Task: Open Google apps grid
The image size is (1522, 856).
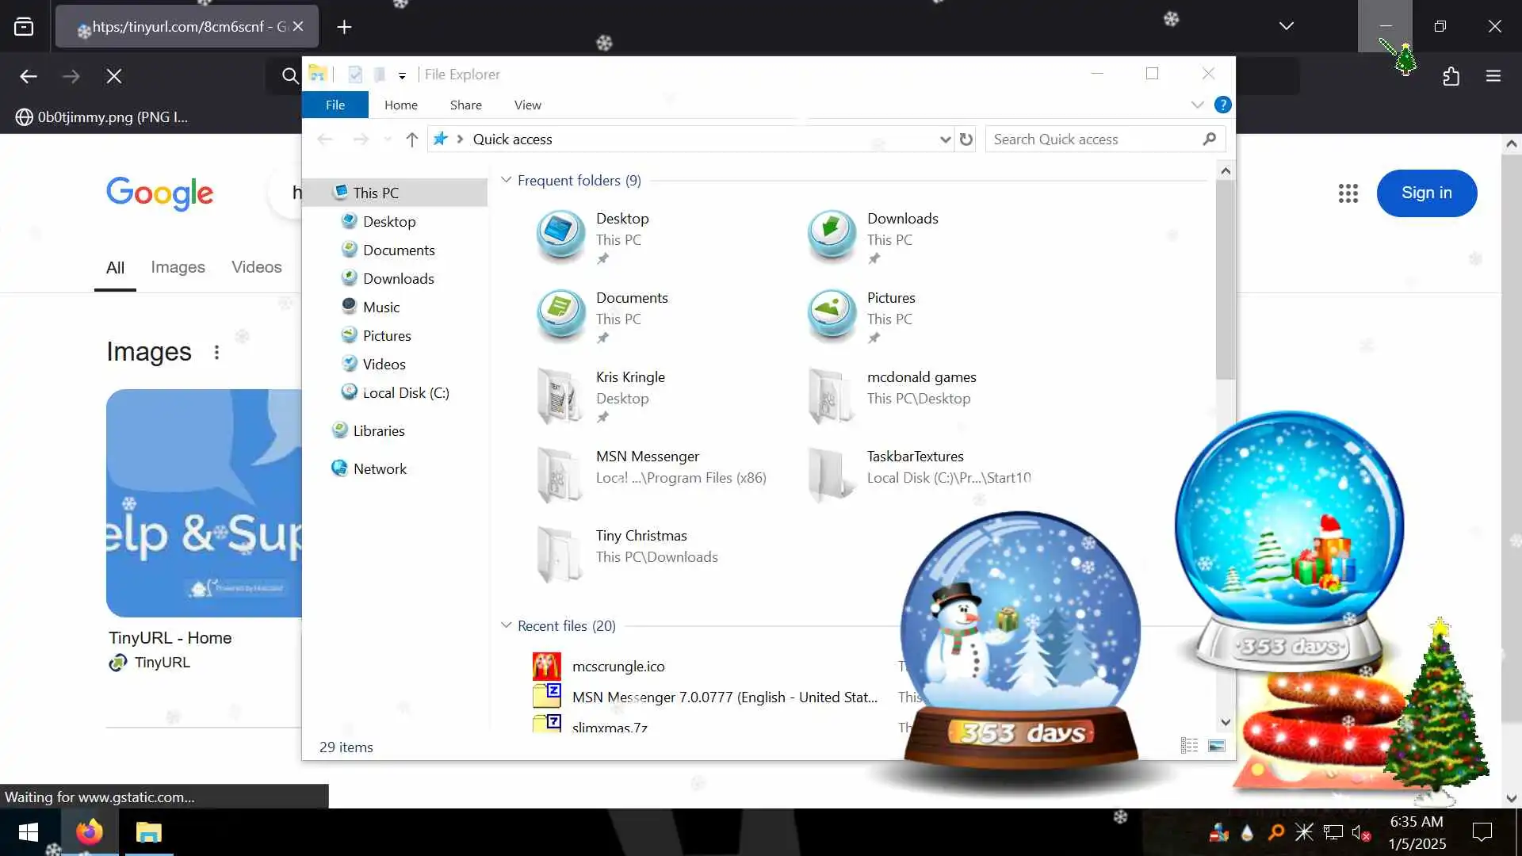Action: click(1348, 193)
